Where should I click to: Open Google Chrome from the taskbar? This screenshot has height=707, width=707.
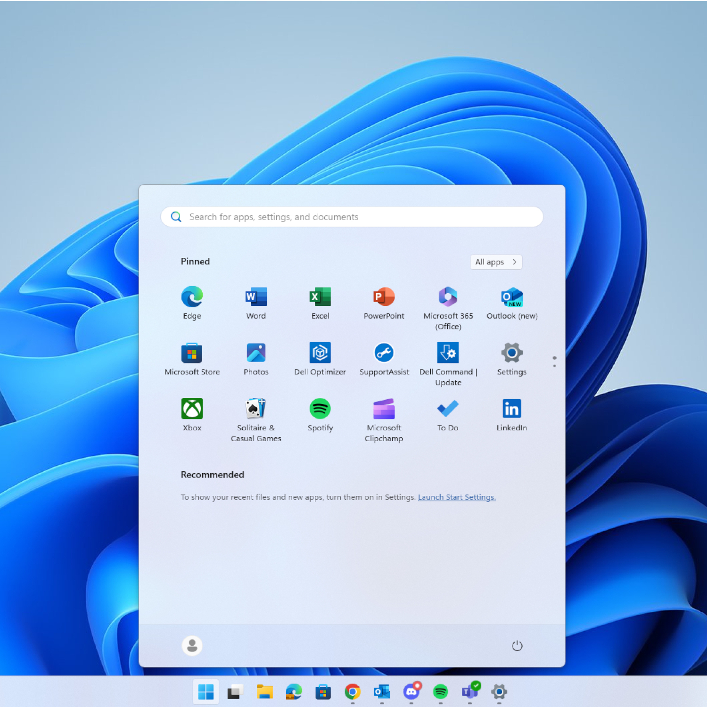(x=353, y=692)
